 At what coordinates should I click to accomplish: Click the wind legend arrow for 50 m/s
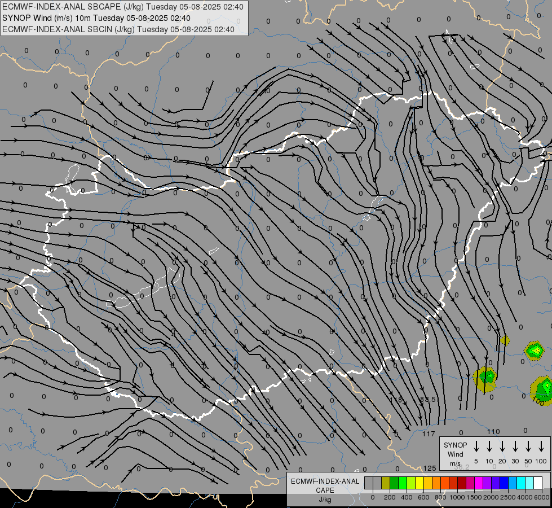point(528,446)
